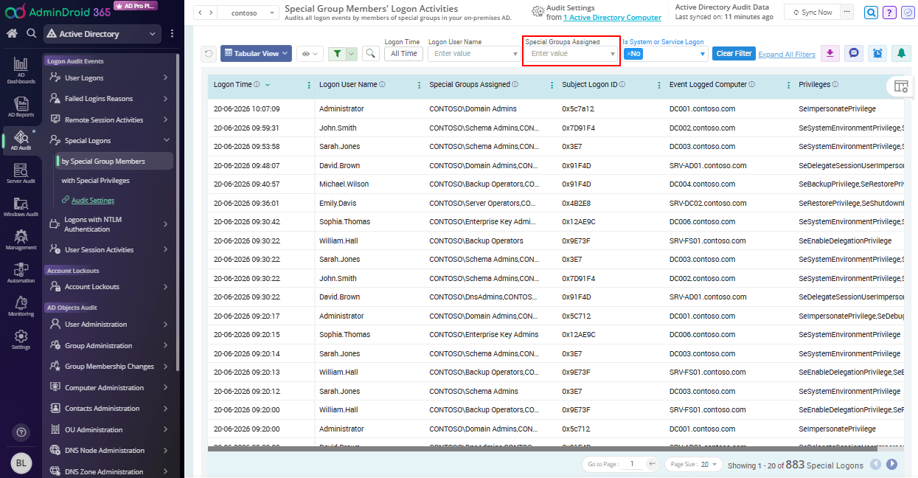Go to next page arrow

(x=891, y=464)
